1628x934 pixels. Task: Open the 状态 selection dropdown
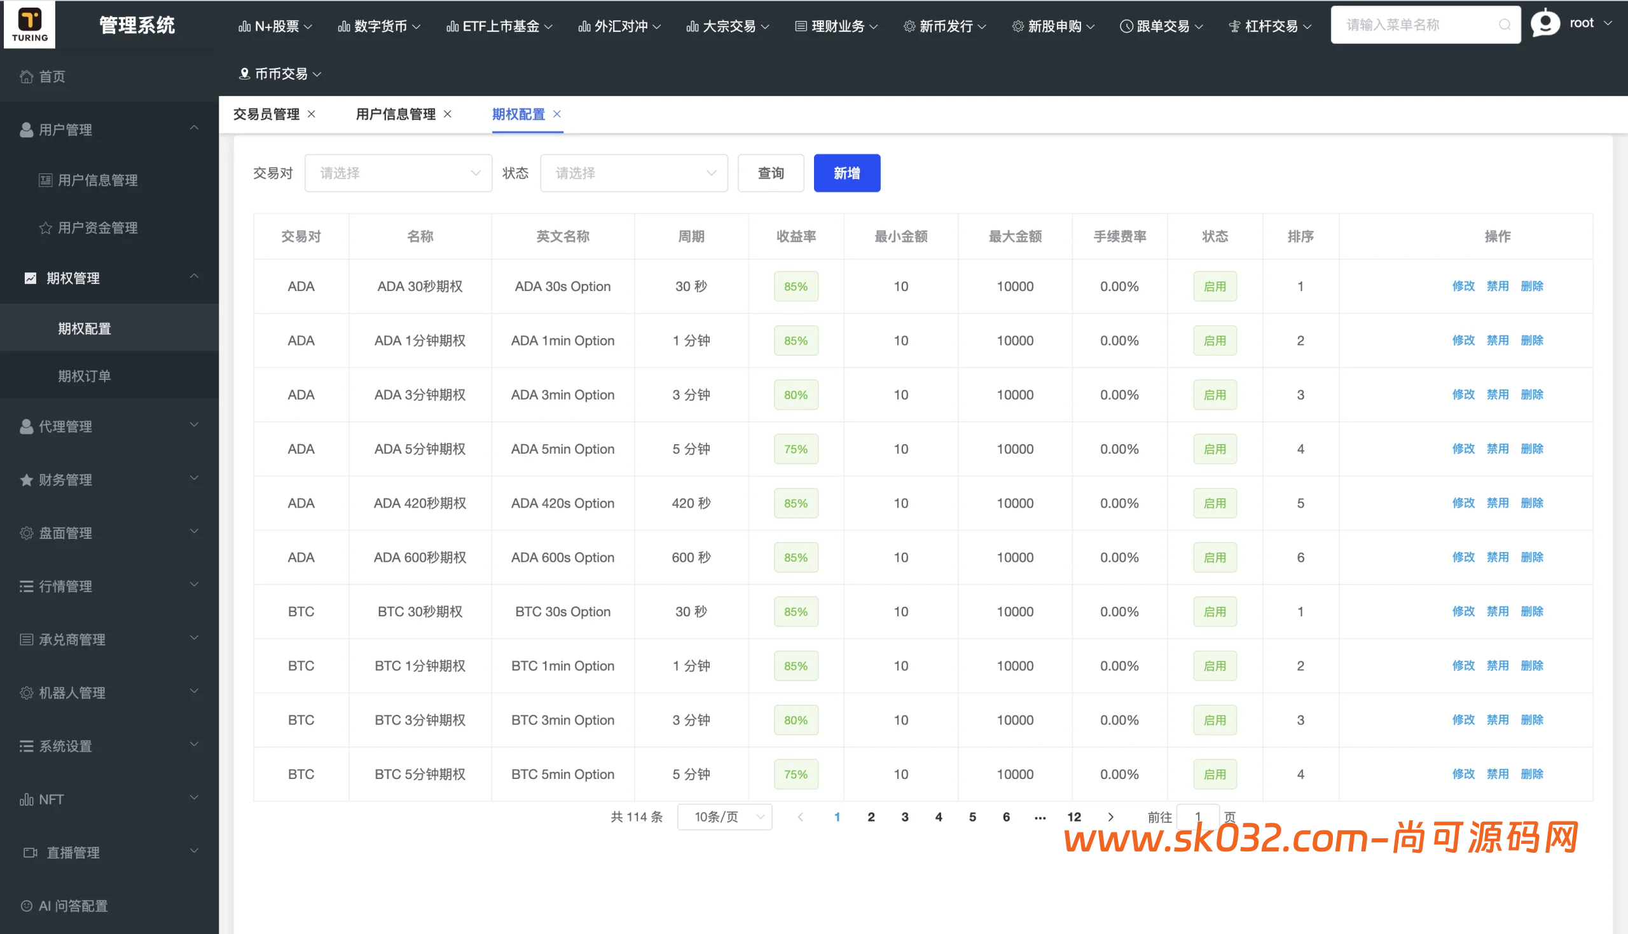pos(633,173)
